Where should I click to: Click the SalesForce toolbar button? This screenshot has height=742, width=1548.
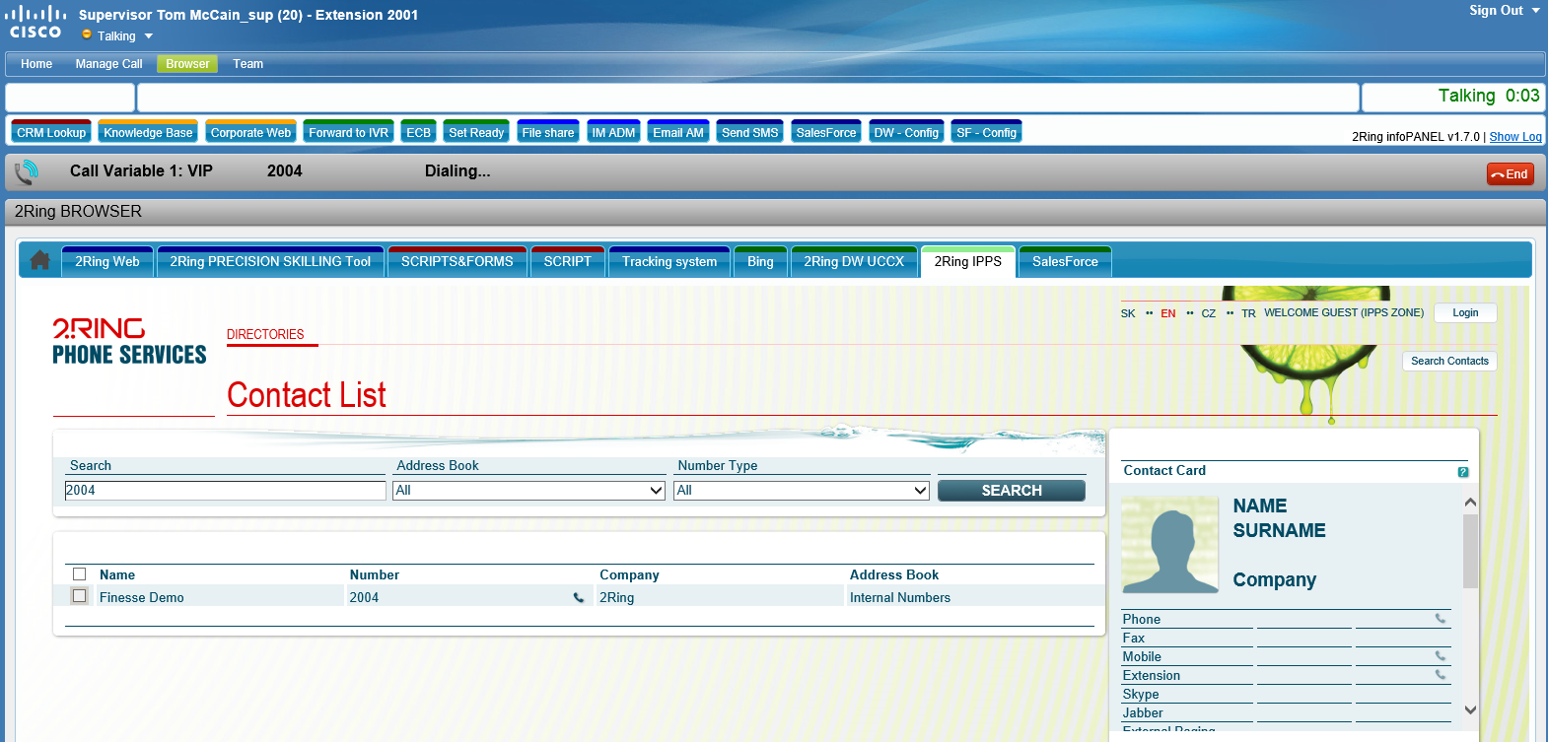tap(826, 132)
